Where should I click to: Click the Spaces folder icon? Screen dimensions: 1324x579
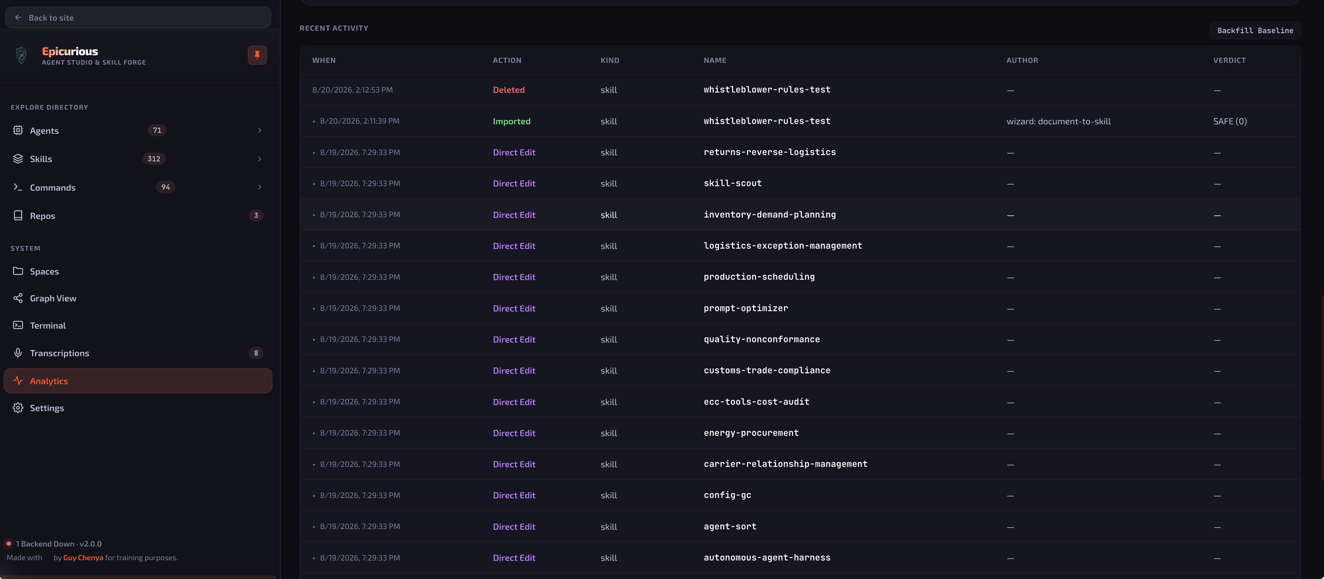pyautogui.click(x=18, y=271)
